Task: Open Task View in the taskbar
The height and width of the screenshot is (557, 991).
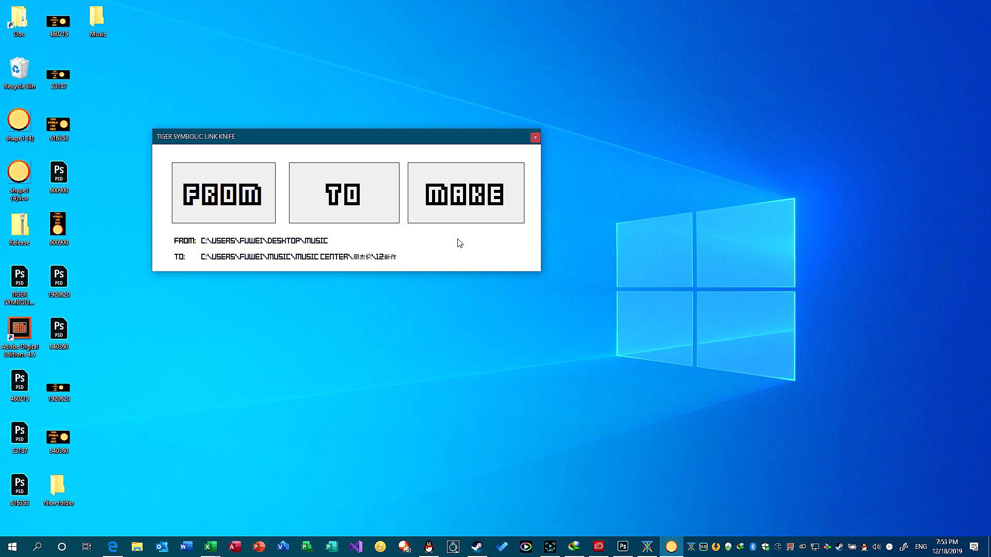Action: click(x=87, y=546)
